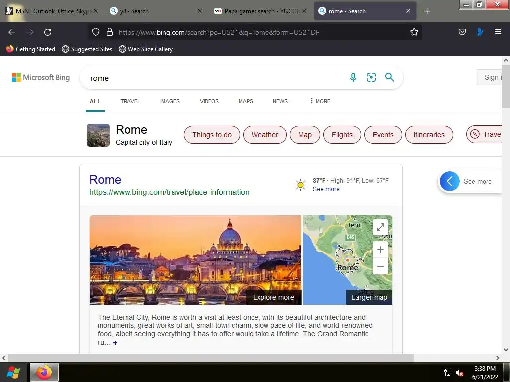
Task: Click the Sign in button
Action: [x=490, y=77]
